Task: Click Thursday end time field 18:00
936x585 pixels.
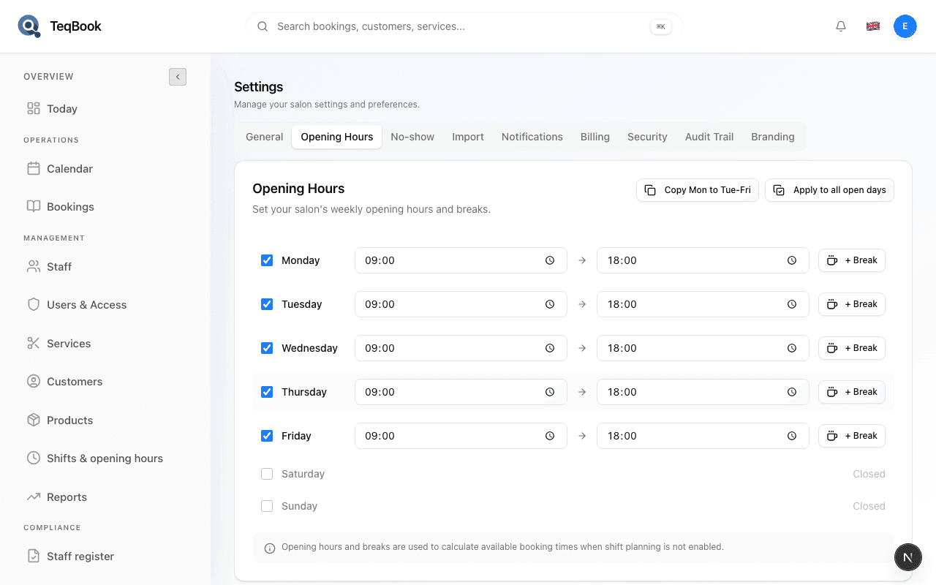Action: (x=703, y=392)
